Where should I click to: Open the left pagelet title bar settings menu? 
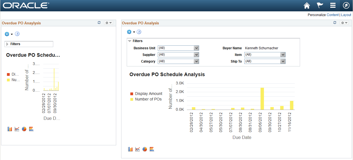[108, 23]
